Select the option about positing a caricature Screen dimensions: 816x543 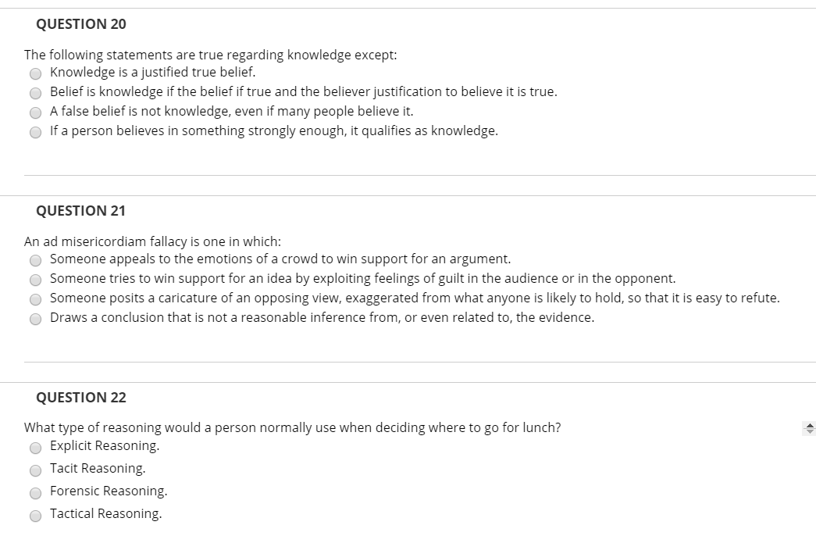pos(35,298)
